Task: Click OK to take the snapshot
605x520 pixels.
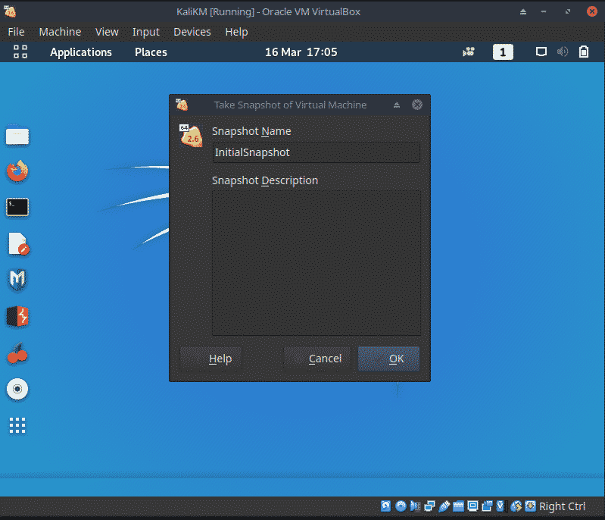Action: tap(388, 359)
